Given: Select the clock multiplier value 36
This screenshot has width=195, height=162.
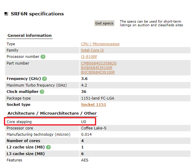Looking at the screenshot, I should (84, 92).
